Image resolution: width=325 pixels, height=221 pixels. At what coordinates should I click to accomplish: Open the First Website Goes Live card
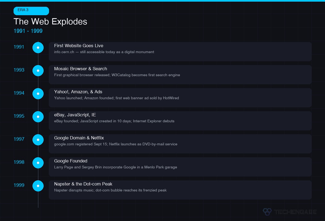(180, 52)
